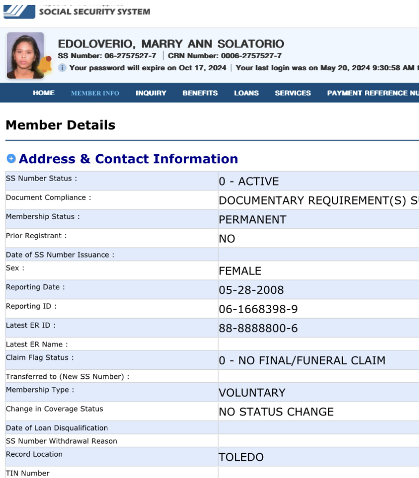Select the 0 - ACTIVE status value
Screen dimensions: 419x478
248,182
